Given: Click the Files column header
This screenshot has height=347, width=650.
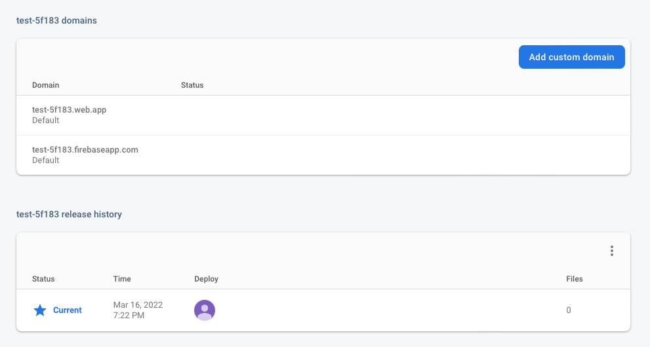Looking at the screenshot, I should point(574,279).
